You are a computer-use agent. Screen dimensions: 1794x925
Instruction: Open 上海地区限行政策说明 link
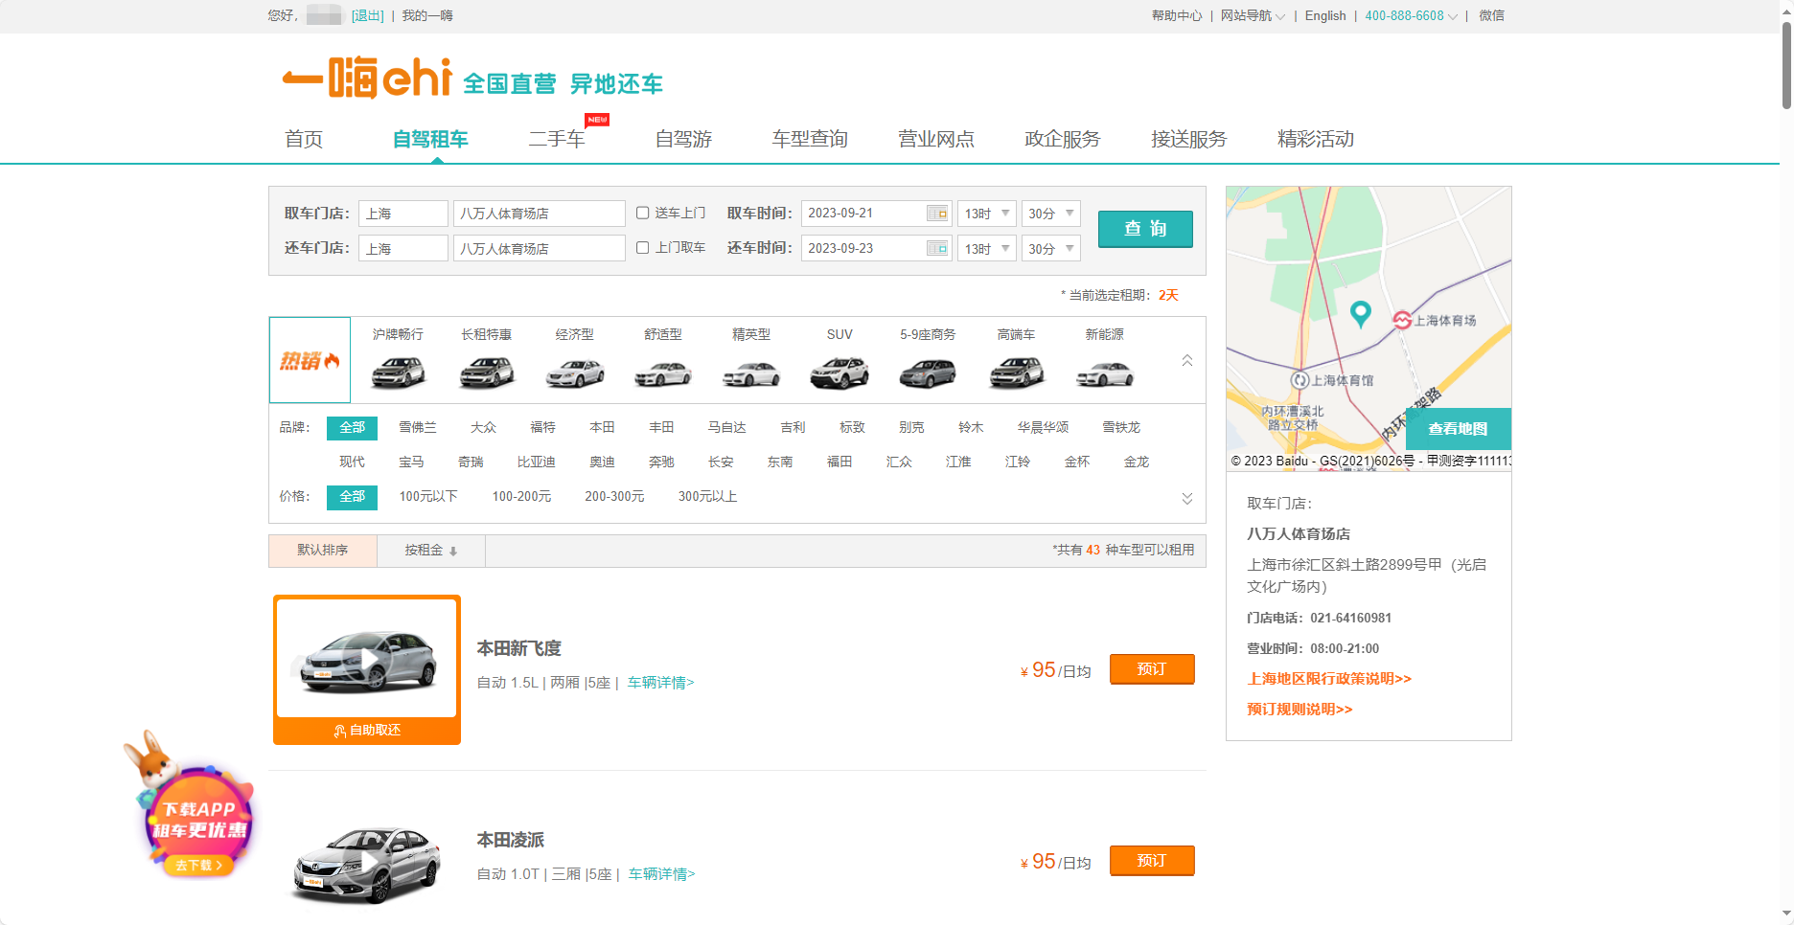click(x=1329, y=679)
